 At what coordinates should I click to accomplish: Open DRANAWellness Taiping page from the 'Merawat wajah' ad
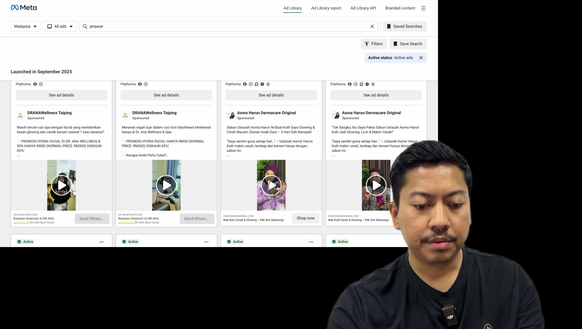pos(154,113)
